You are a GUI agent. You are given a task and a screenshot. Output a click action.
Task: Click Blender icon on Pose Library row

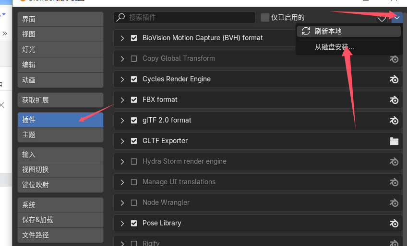(x=394, y=223)
